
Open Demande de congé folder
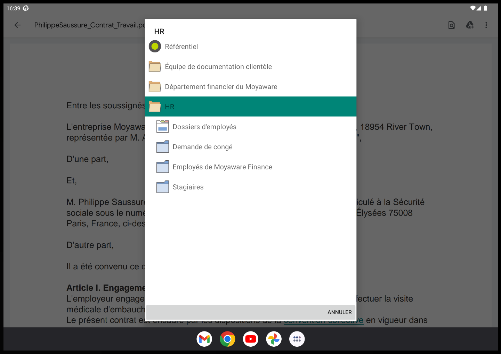(251, 147)
